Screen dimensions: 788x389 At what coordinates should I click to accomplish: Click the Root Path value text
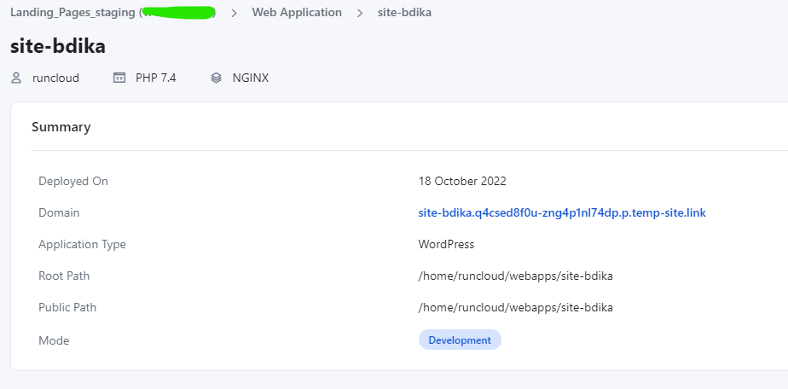tap(515, 276)
